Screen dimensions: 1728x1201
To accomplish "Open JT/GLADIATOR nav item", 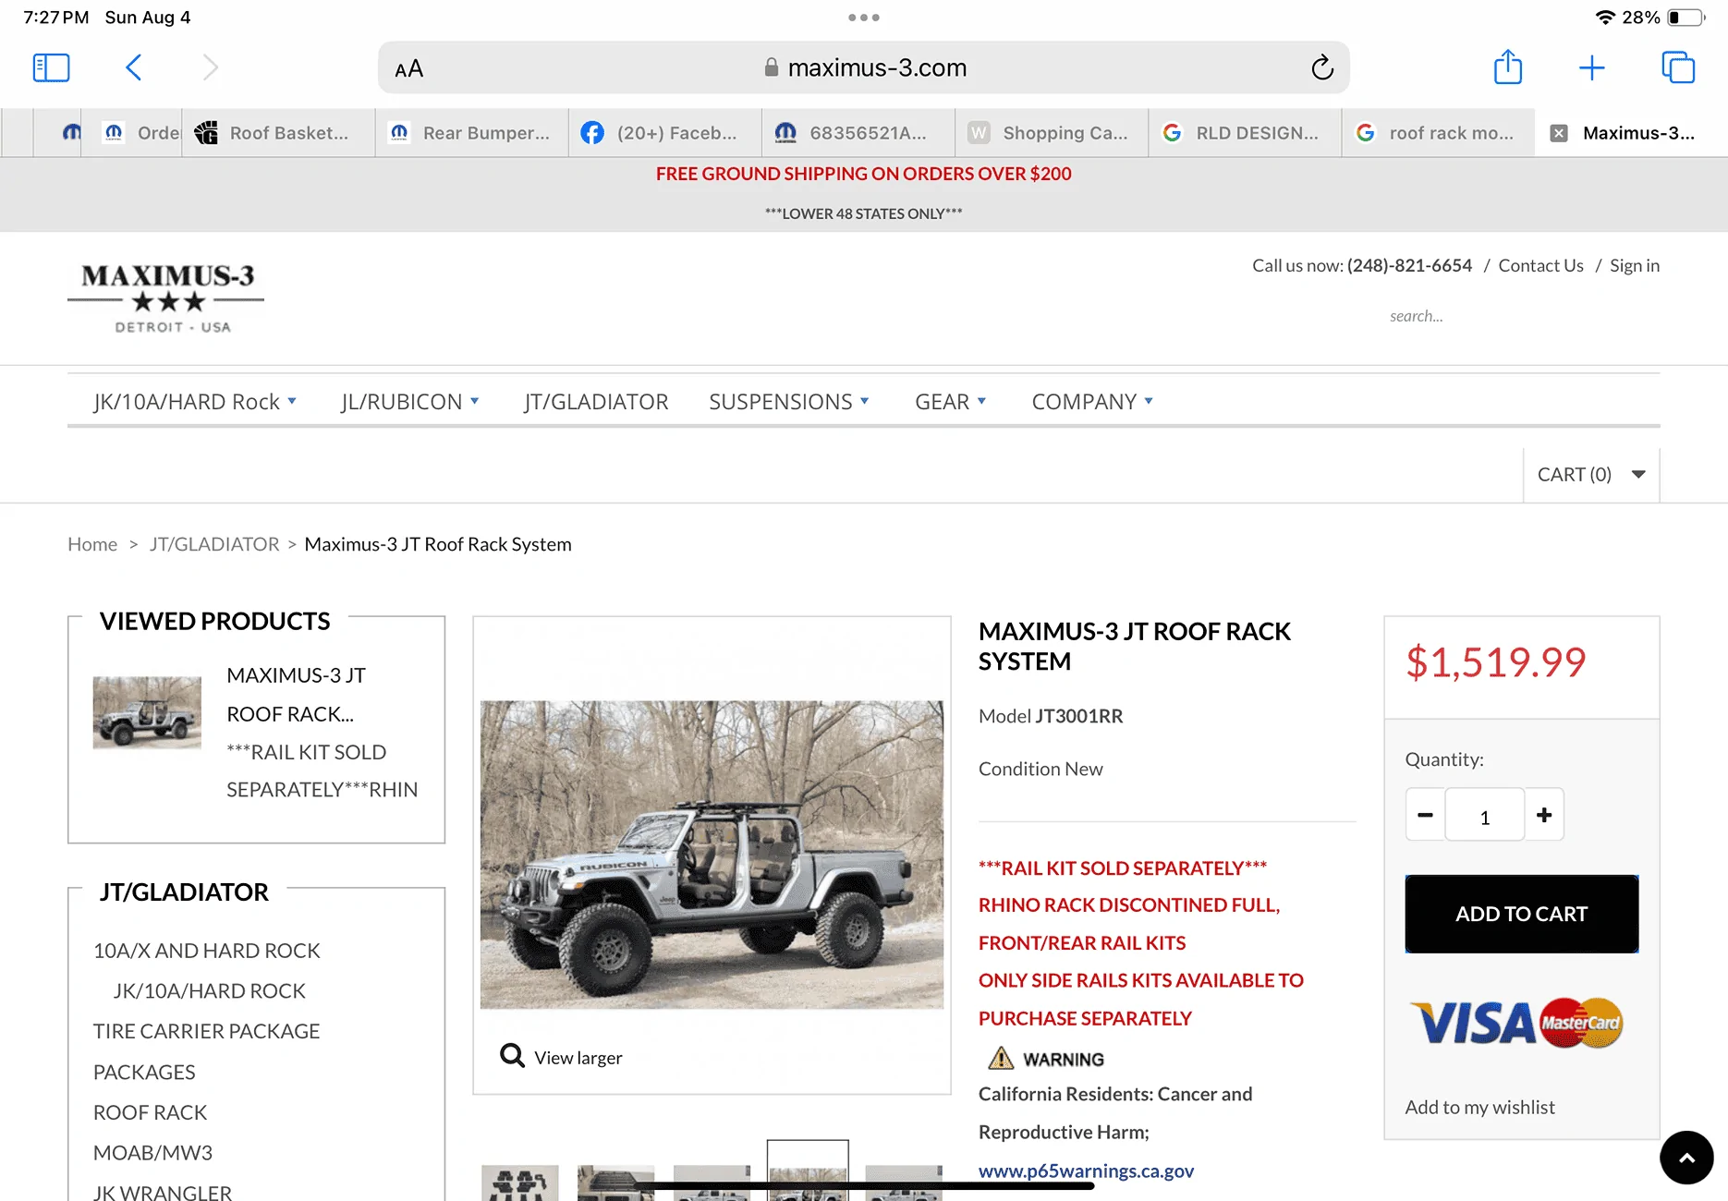I will [x=596, y=402].
